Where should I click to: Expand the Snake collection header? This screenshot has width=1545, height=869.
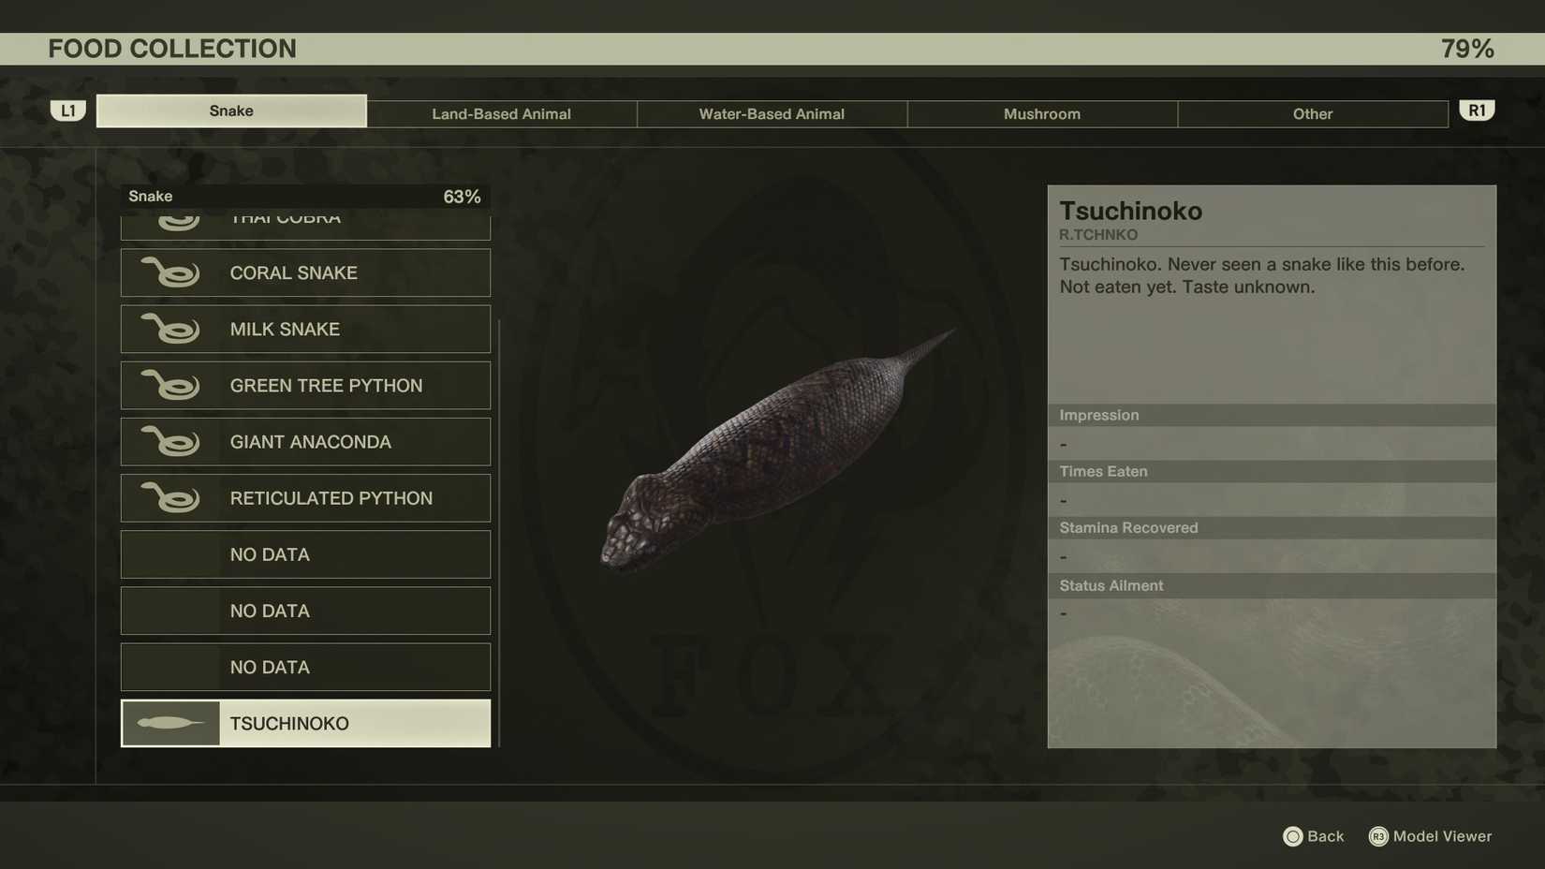point(304,197)
